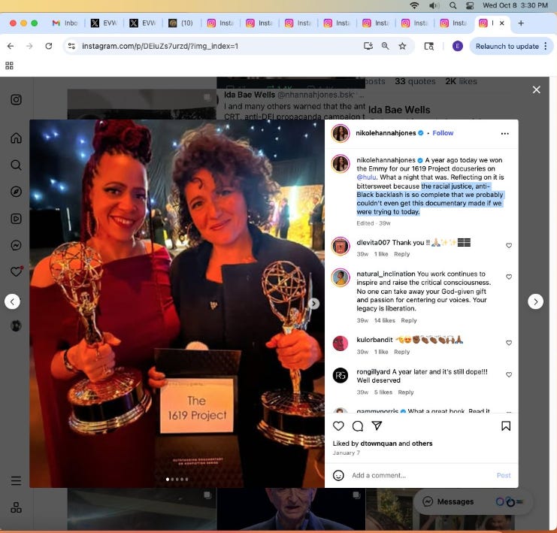The height and width of the screenshot is (533, 557).
Task: Click the address bar URL
Action: (160, 46)
